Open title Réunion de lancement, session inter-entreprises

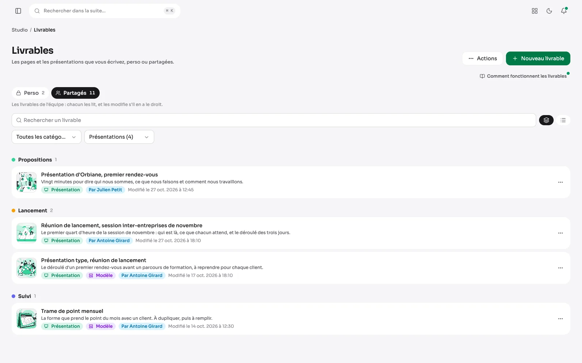coord(121,225)
